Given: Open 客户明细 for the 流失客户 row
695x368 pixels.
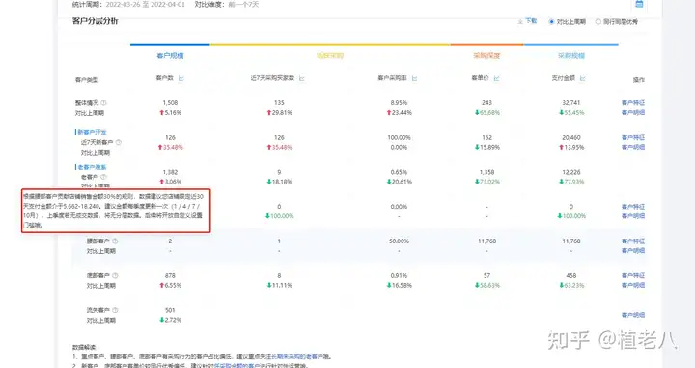Looking at the screenshot, I should click(633, 315).
